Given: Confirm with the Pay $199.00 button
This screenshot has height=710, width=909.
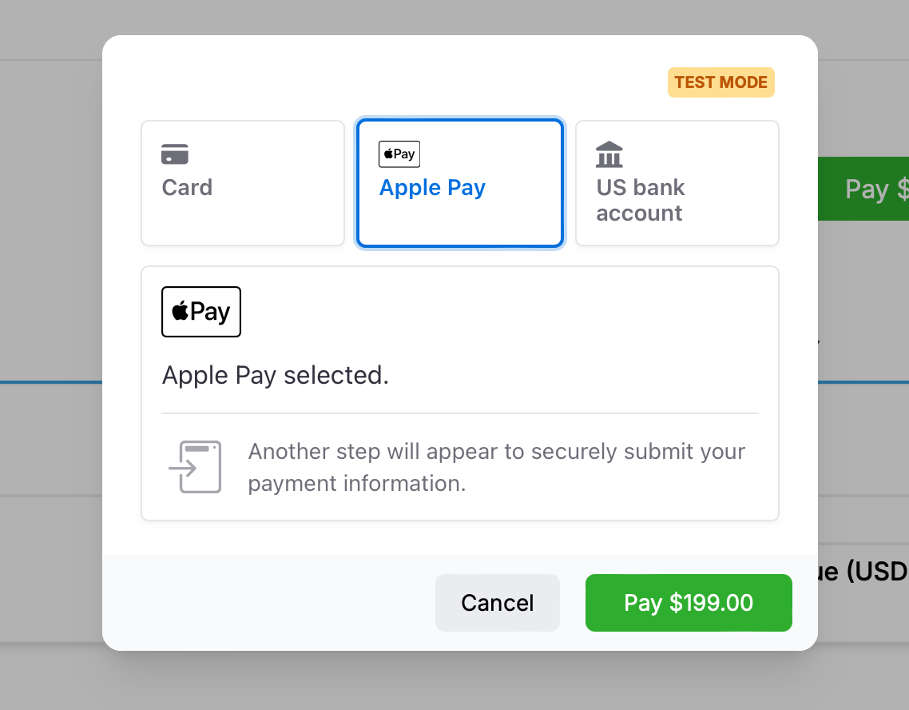Looking at the screenshot, I should (x=689, y=603).
